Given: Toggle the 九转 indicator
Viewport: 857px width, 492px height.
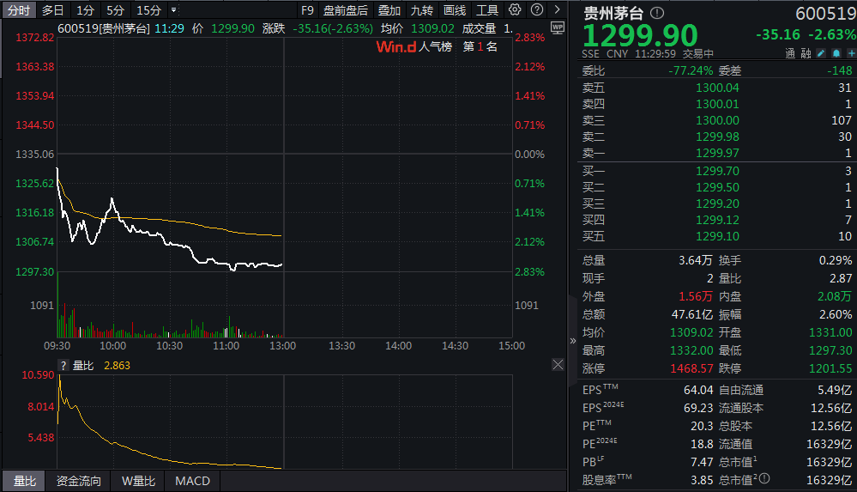Looking at the screenshot, I should (x=422, y=9).
